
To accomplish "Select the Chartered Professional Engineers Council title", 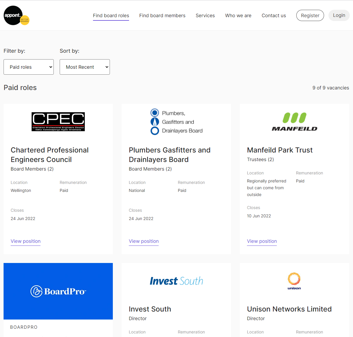I will (50, 155).
